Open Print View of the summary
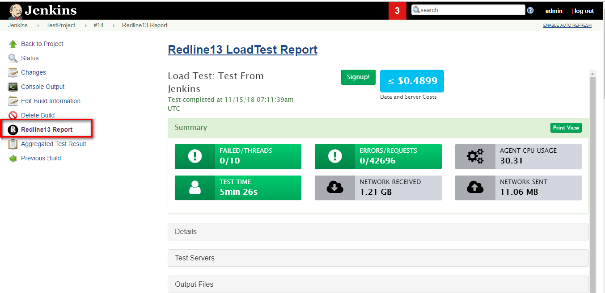The image size is (605, 293). (566, 127)
